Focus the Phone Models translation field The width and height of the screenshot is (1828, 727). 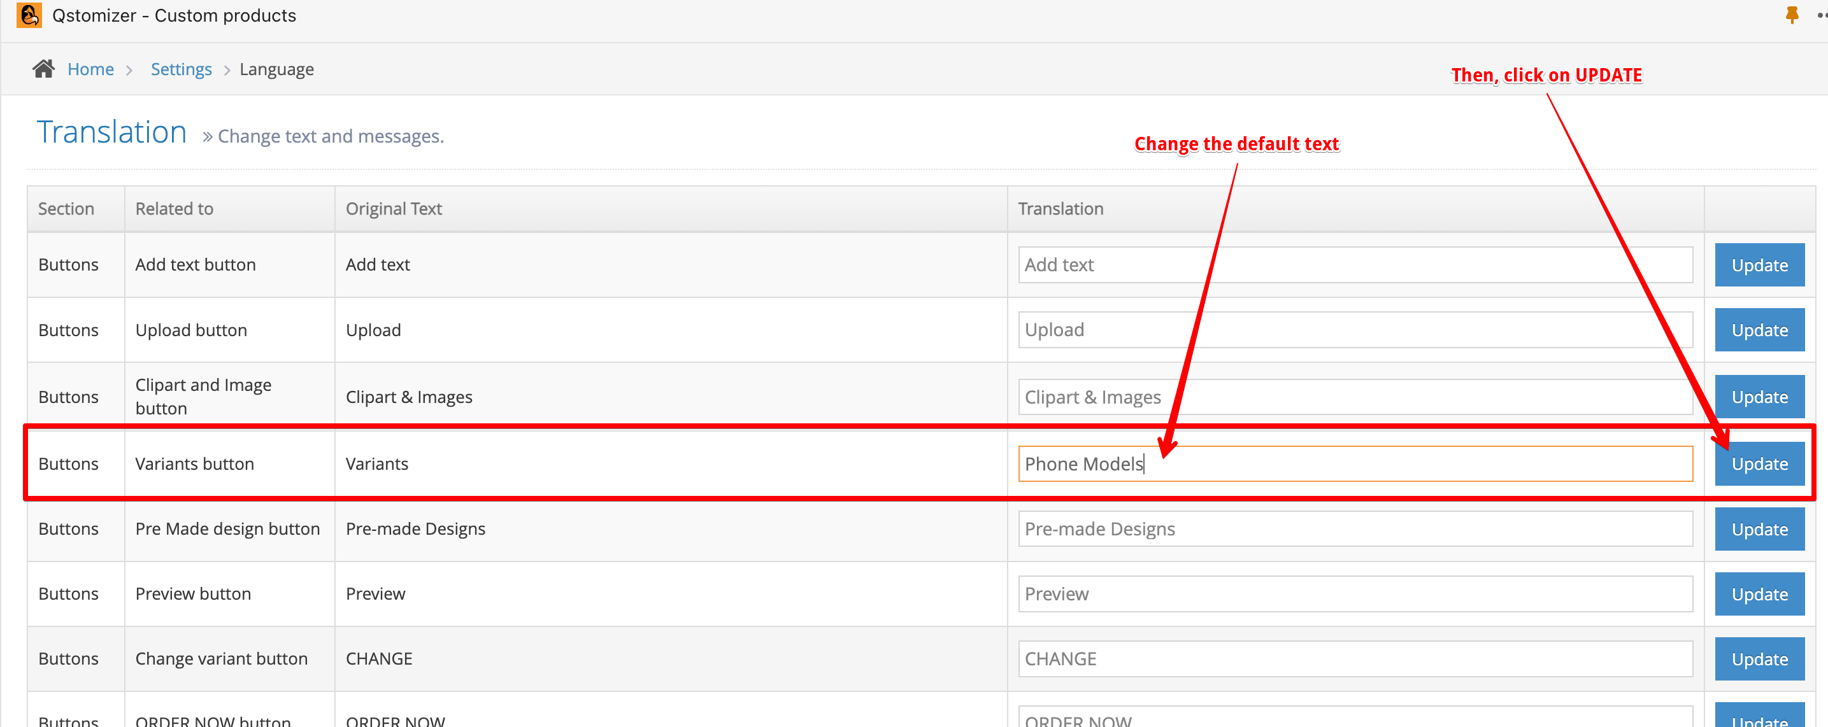[1355, 464]
